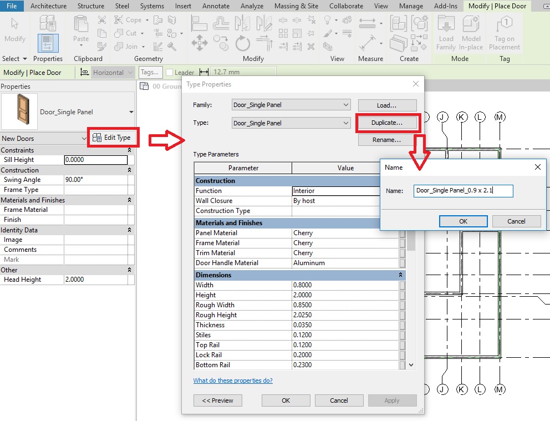Enable the Leader checkbox
Screen dimensions: 550x421
pyautogui.click(x=170, y=73)
